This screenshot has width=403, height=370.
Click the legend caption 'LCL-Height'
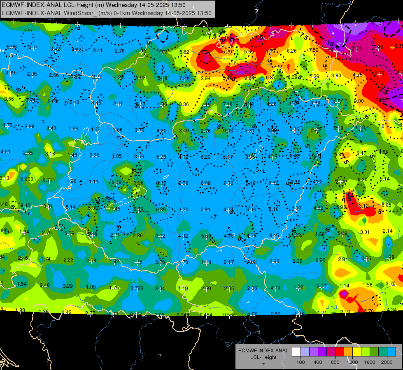(x=263, y=357)
